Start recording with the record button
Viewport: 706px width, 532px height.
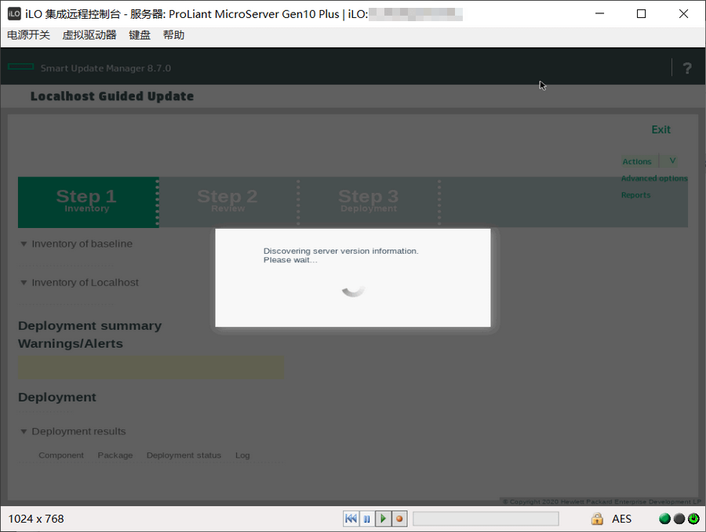(399, 519)
